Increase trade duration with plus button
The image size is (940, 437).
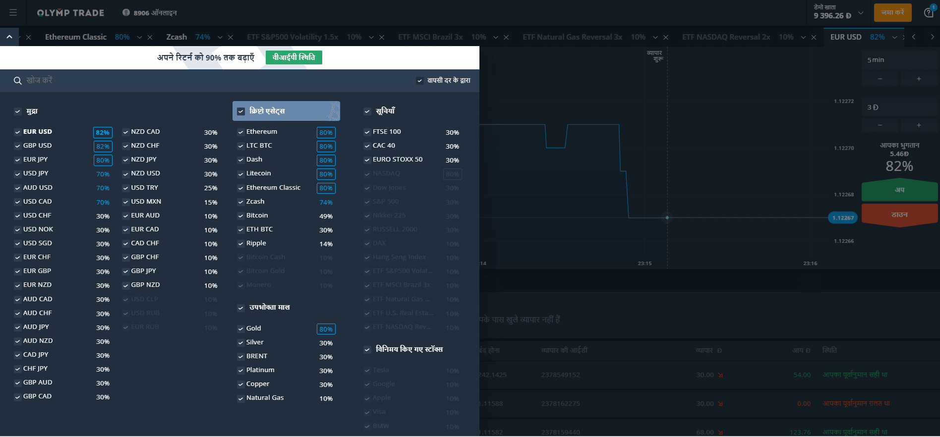point(919,79)
